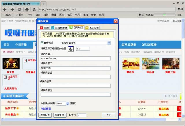Switch to the 加速 tab
185x126 pixels.
coord(45,28)
